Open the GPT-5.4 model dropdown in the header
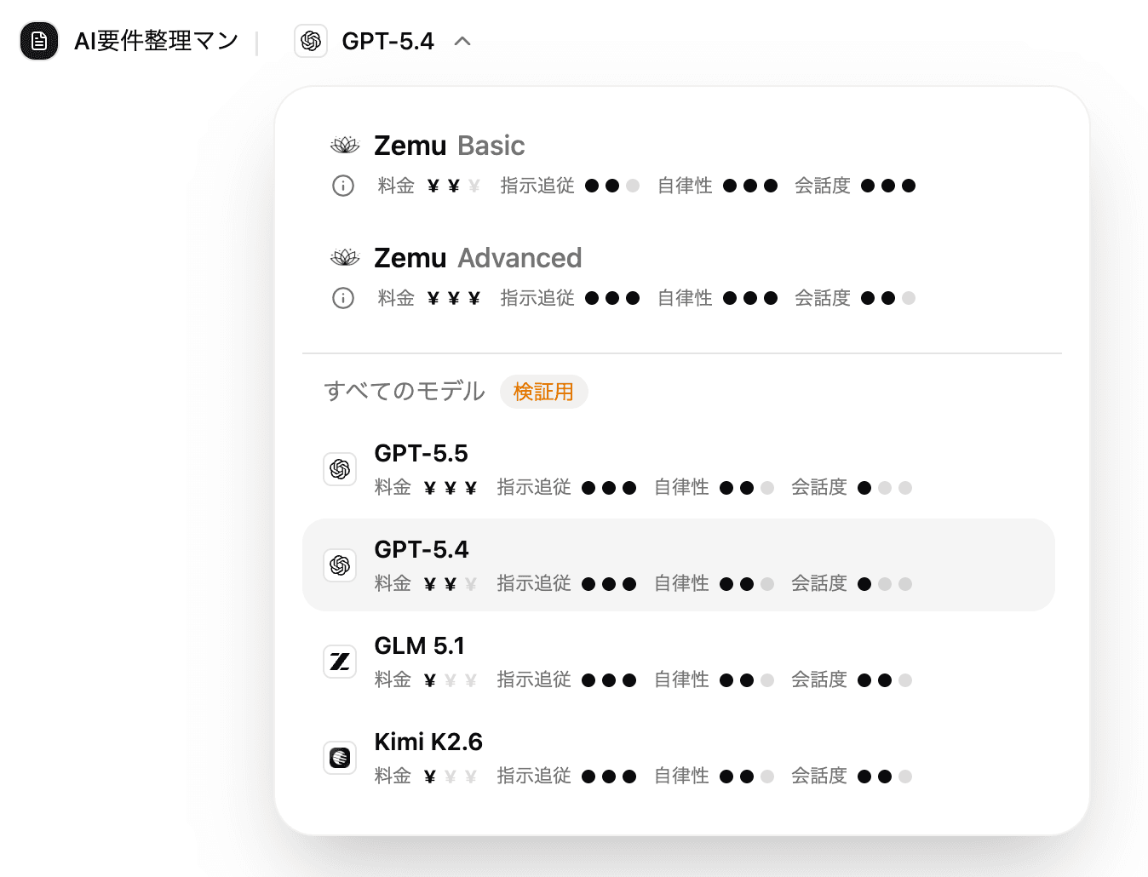The image size is (1148, 877). (x=387, y=41)
